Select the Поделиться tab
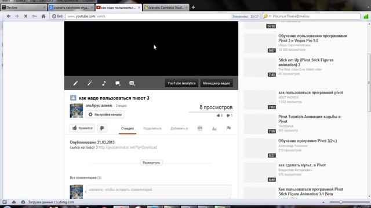Screen dimensions: 371x208 coord(152,128)
